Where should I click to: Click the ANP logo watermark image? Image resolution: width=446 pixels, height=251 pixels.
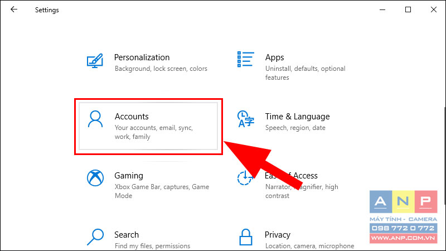click(403, 217)
